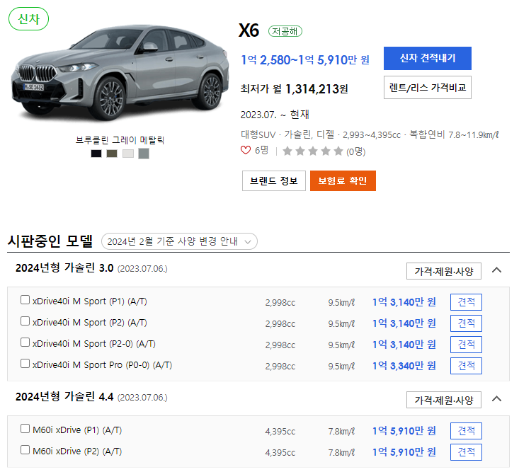Screen dimensions: 519x472
Task: Check M60i xDrive (P1) checkbox
Action: tap(25, 428)
